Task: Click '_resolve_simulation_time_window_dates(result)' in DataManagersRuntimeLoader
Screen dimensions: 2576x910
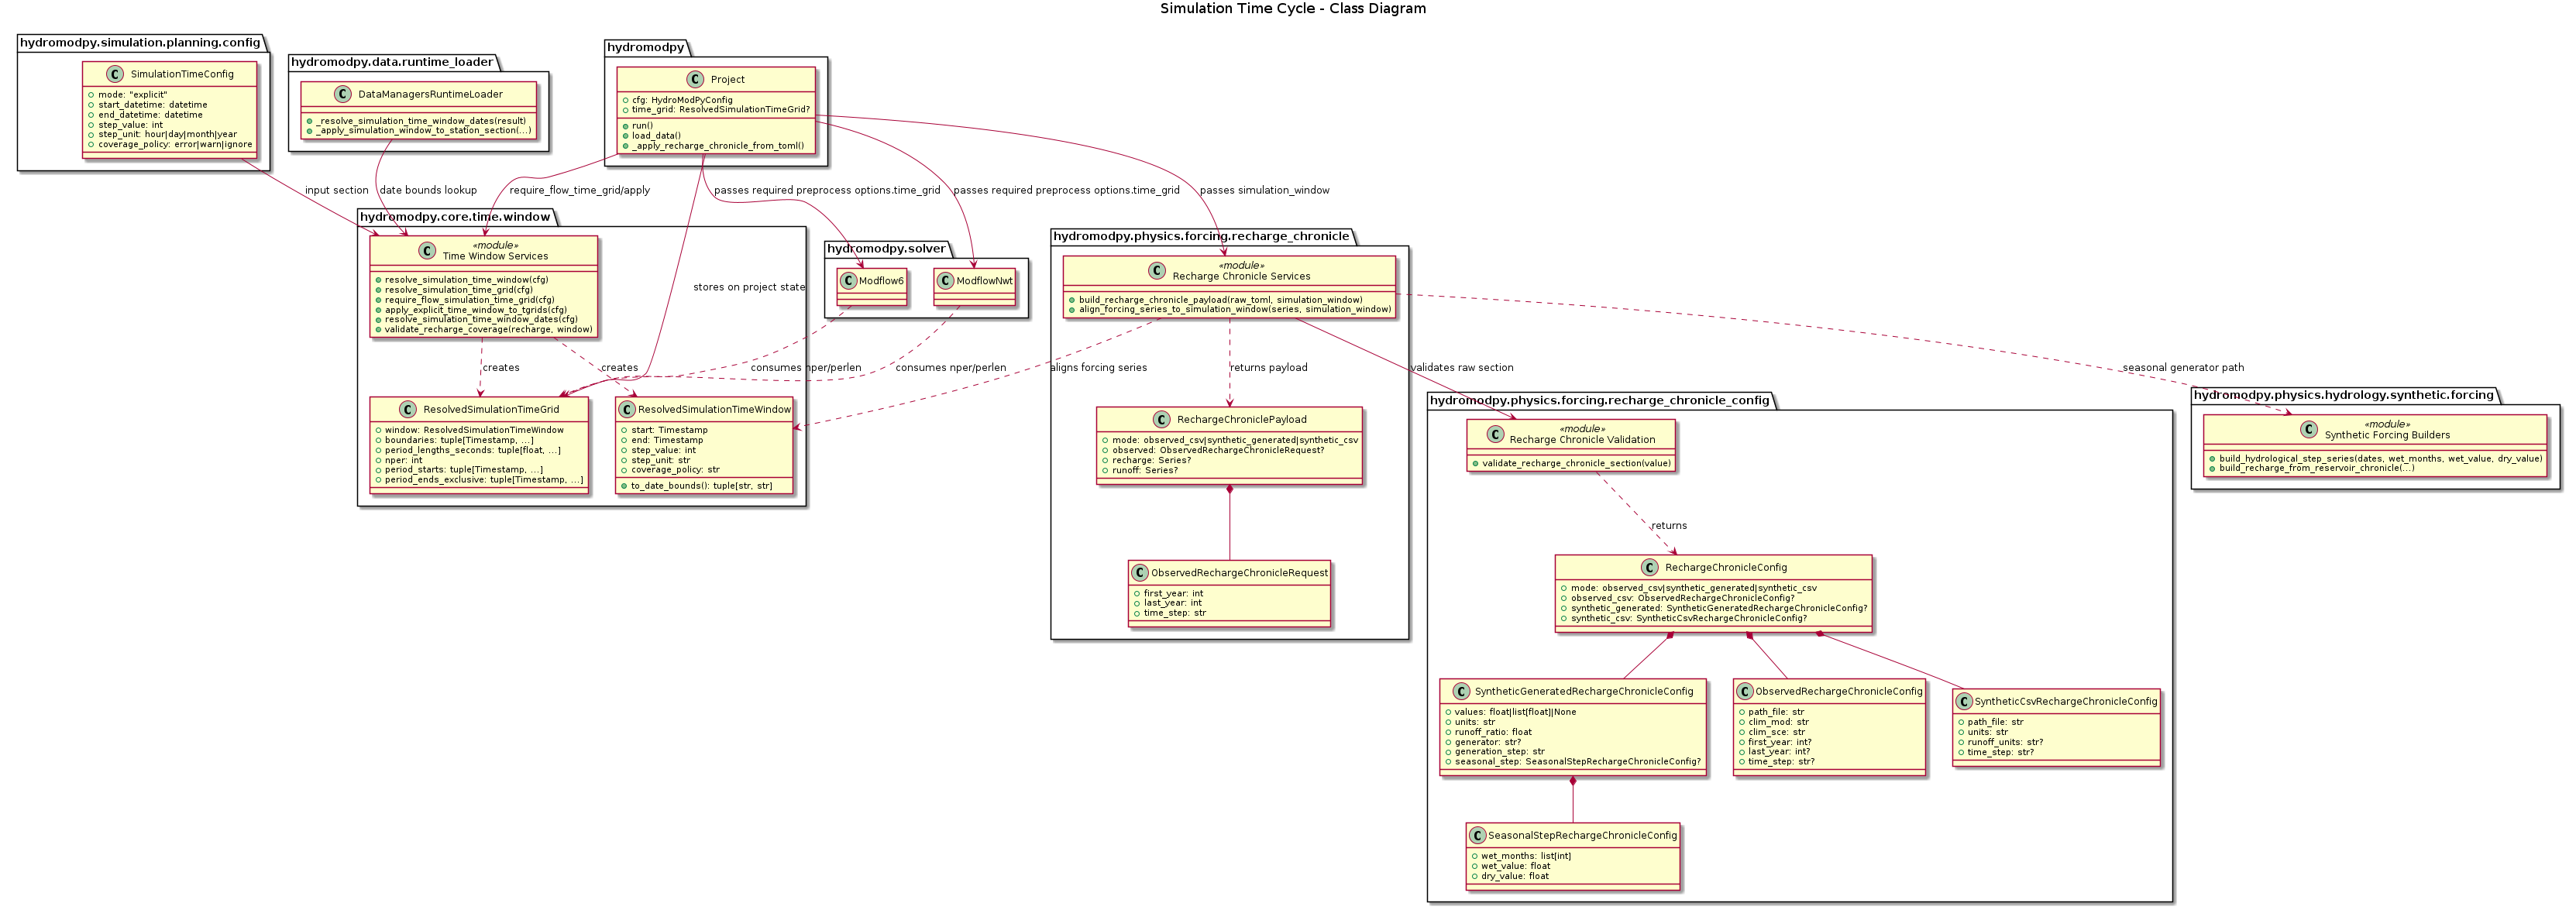Action: [421, 121]
